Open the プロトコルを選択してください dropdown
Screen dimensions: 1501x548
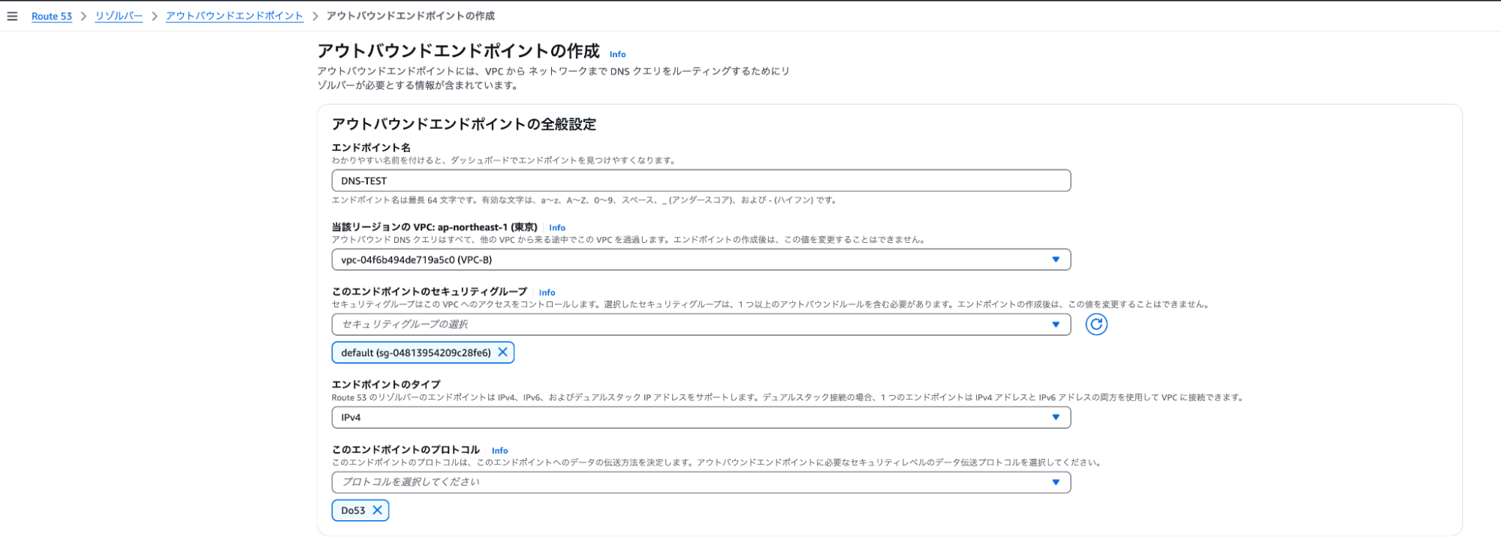pos(701,482)
